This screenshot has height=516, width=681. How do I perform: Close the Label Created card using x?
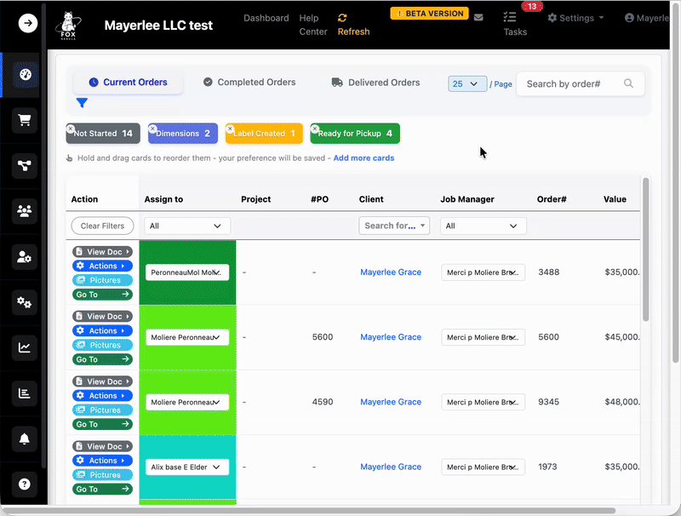[230, 129]
